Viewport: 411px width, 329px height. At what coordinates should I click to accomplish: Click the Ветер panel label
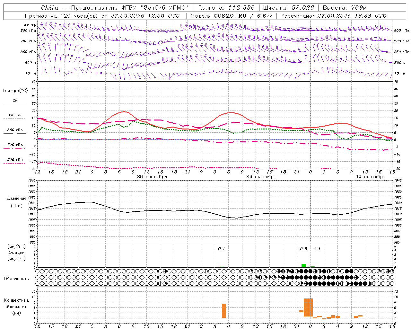click(x=30, y=24)
